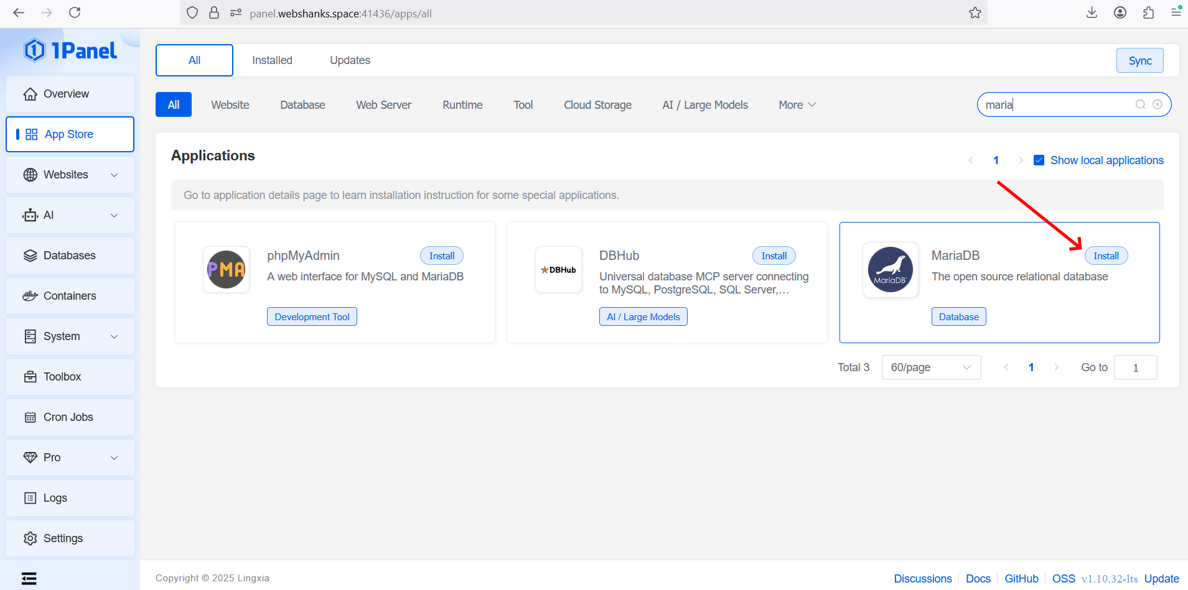Expand the Pro sidebar menu
The width and height of the screenshot is (1188, 590).
115,458
